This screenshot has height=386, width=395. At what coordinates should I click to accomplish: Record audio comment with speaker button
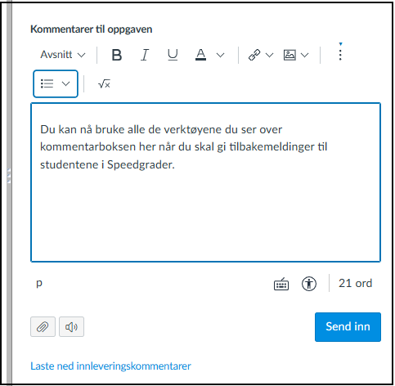tap(71, 326)
